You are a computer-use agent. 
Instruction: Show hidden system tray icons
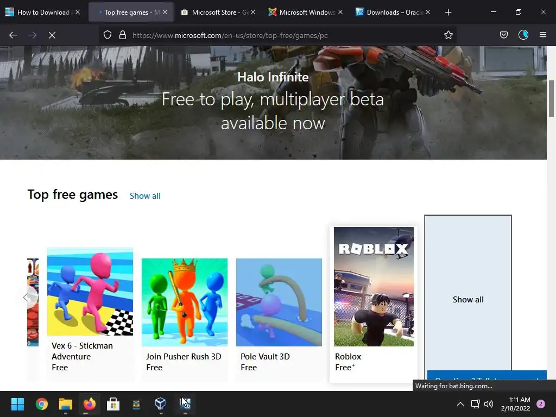click(460, 403)
